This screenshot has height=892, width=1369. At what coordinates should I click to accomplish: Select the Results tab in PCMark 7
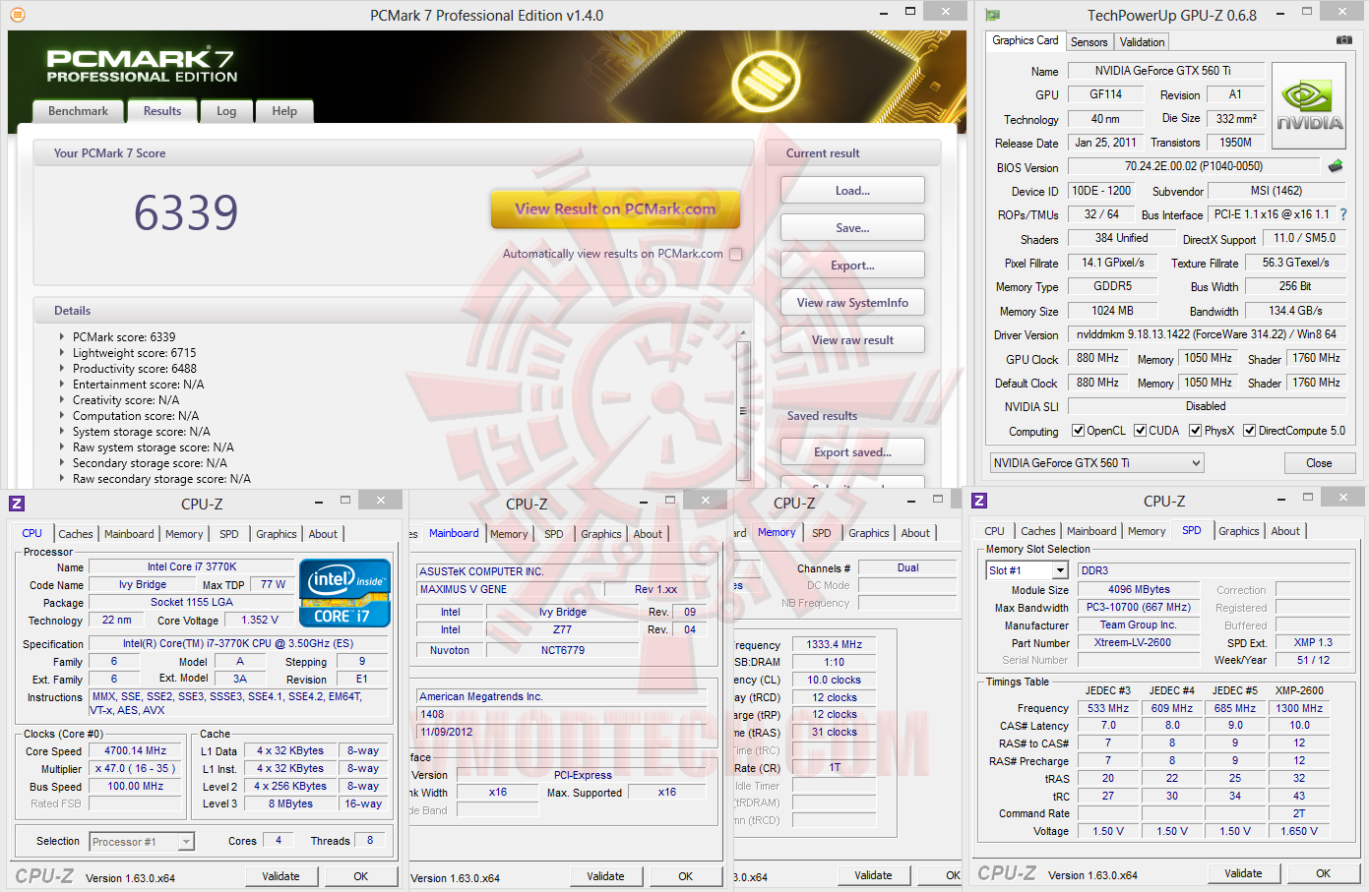tap(162, 111)
